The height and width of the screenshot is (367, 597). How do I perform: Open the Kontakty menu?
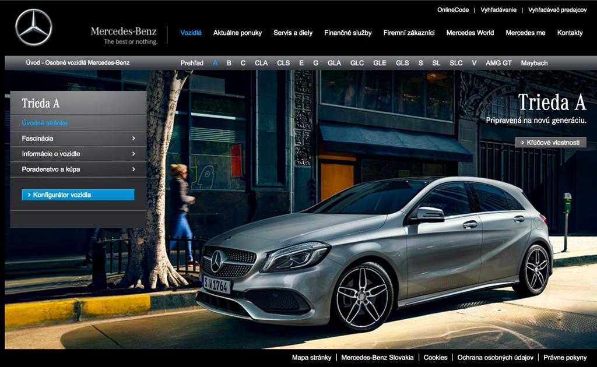pyautogui.click(x=570, y=33)
